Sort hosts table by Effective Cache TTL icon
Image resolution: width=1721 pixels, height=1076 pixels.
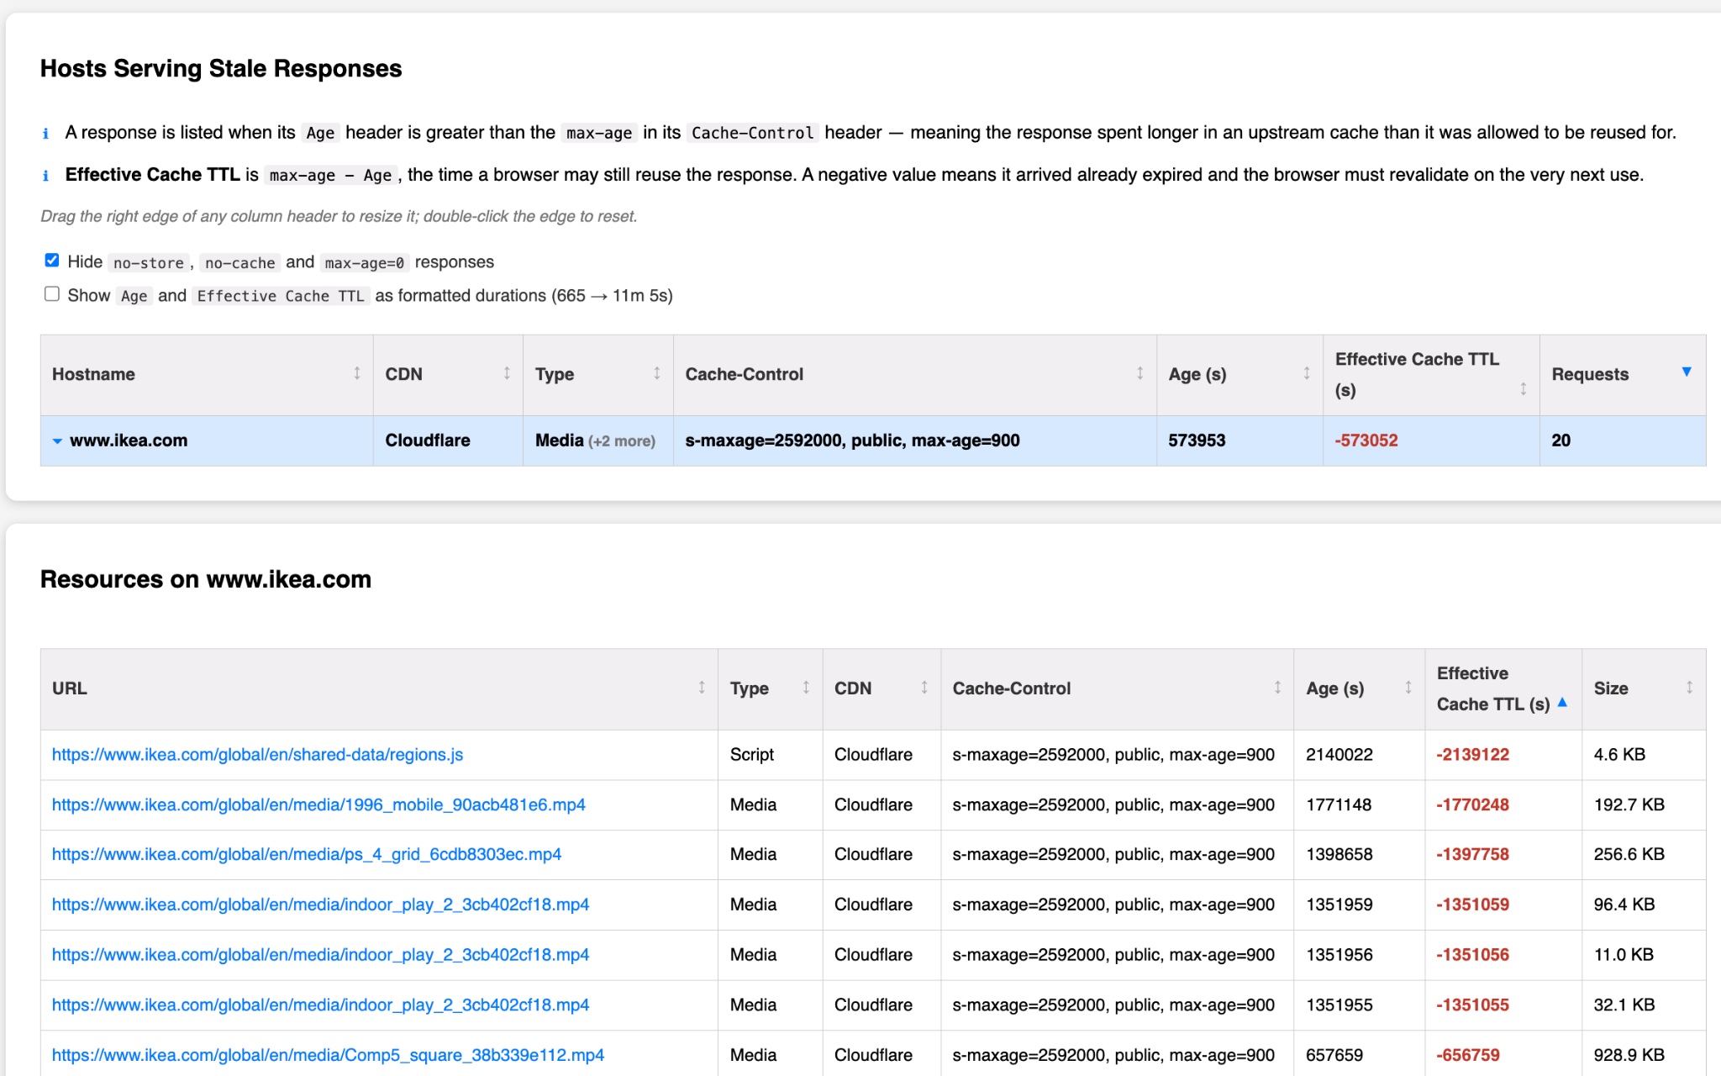pyautogui.click(x=1524, y=389)
